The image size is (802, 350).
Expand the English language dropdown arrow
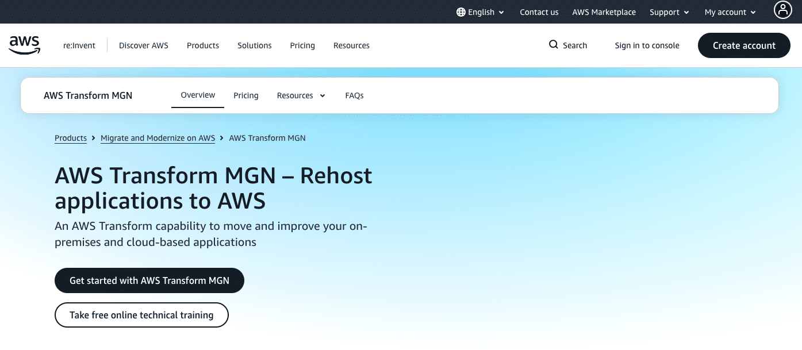[x=501, y=13]
